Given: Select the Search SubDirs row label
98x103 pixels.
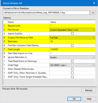Looking at the screenshot, I should click(15, 33).
